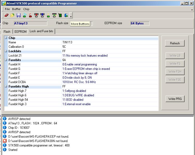195x155 pixels.
Task: Click the ATtiny13 , FLASH : 1024 log line
Action: pos(32,123)
